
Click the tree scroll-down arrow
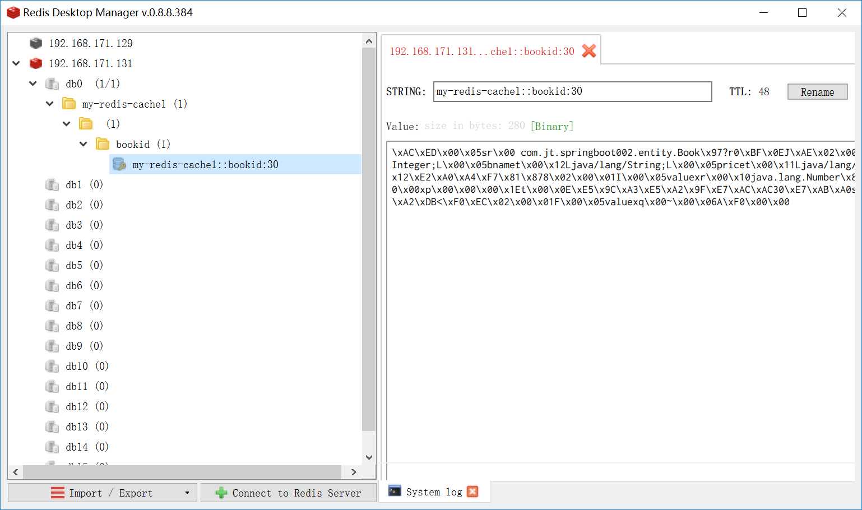point(369,457)
